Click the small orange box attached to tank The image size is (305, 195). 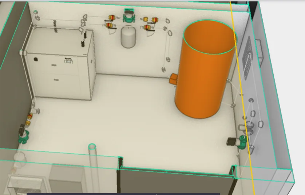[173, 79]
